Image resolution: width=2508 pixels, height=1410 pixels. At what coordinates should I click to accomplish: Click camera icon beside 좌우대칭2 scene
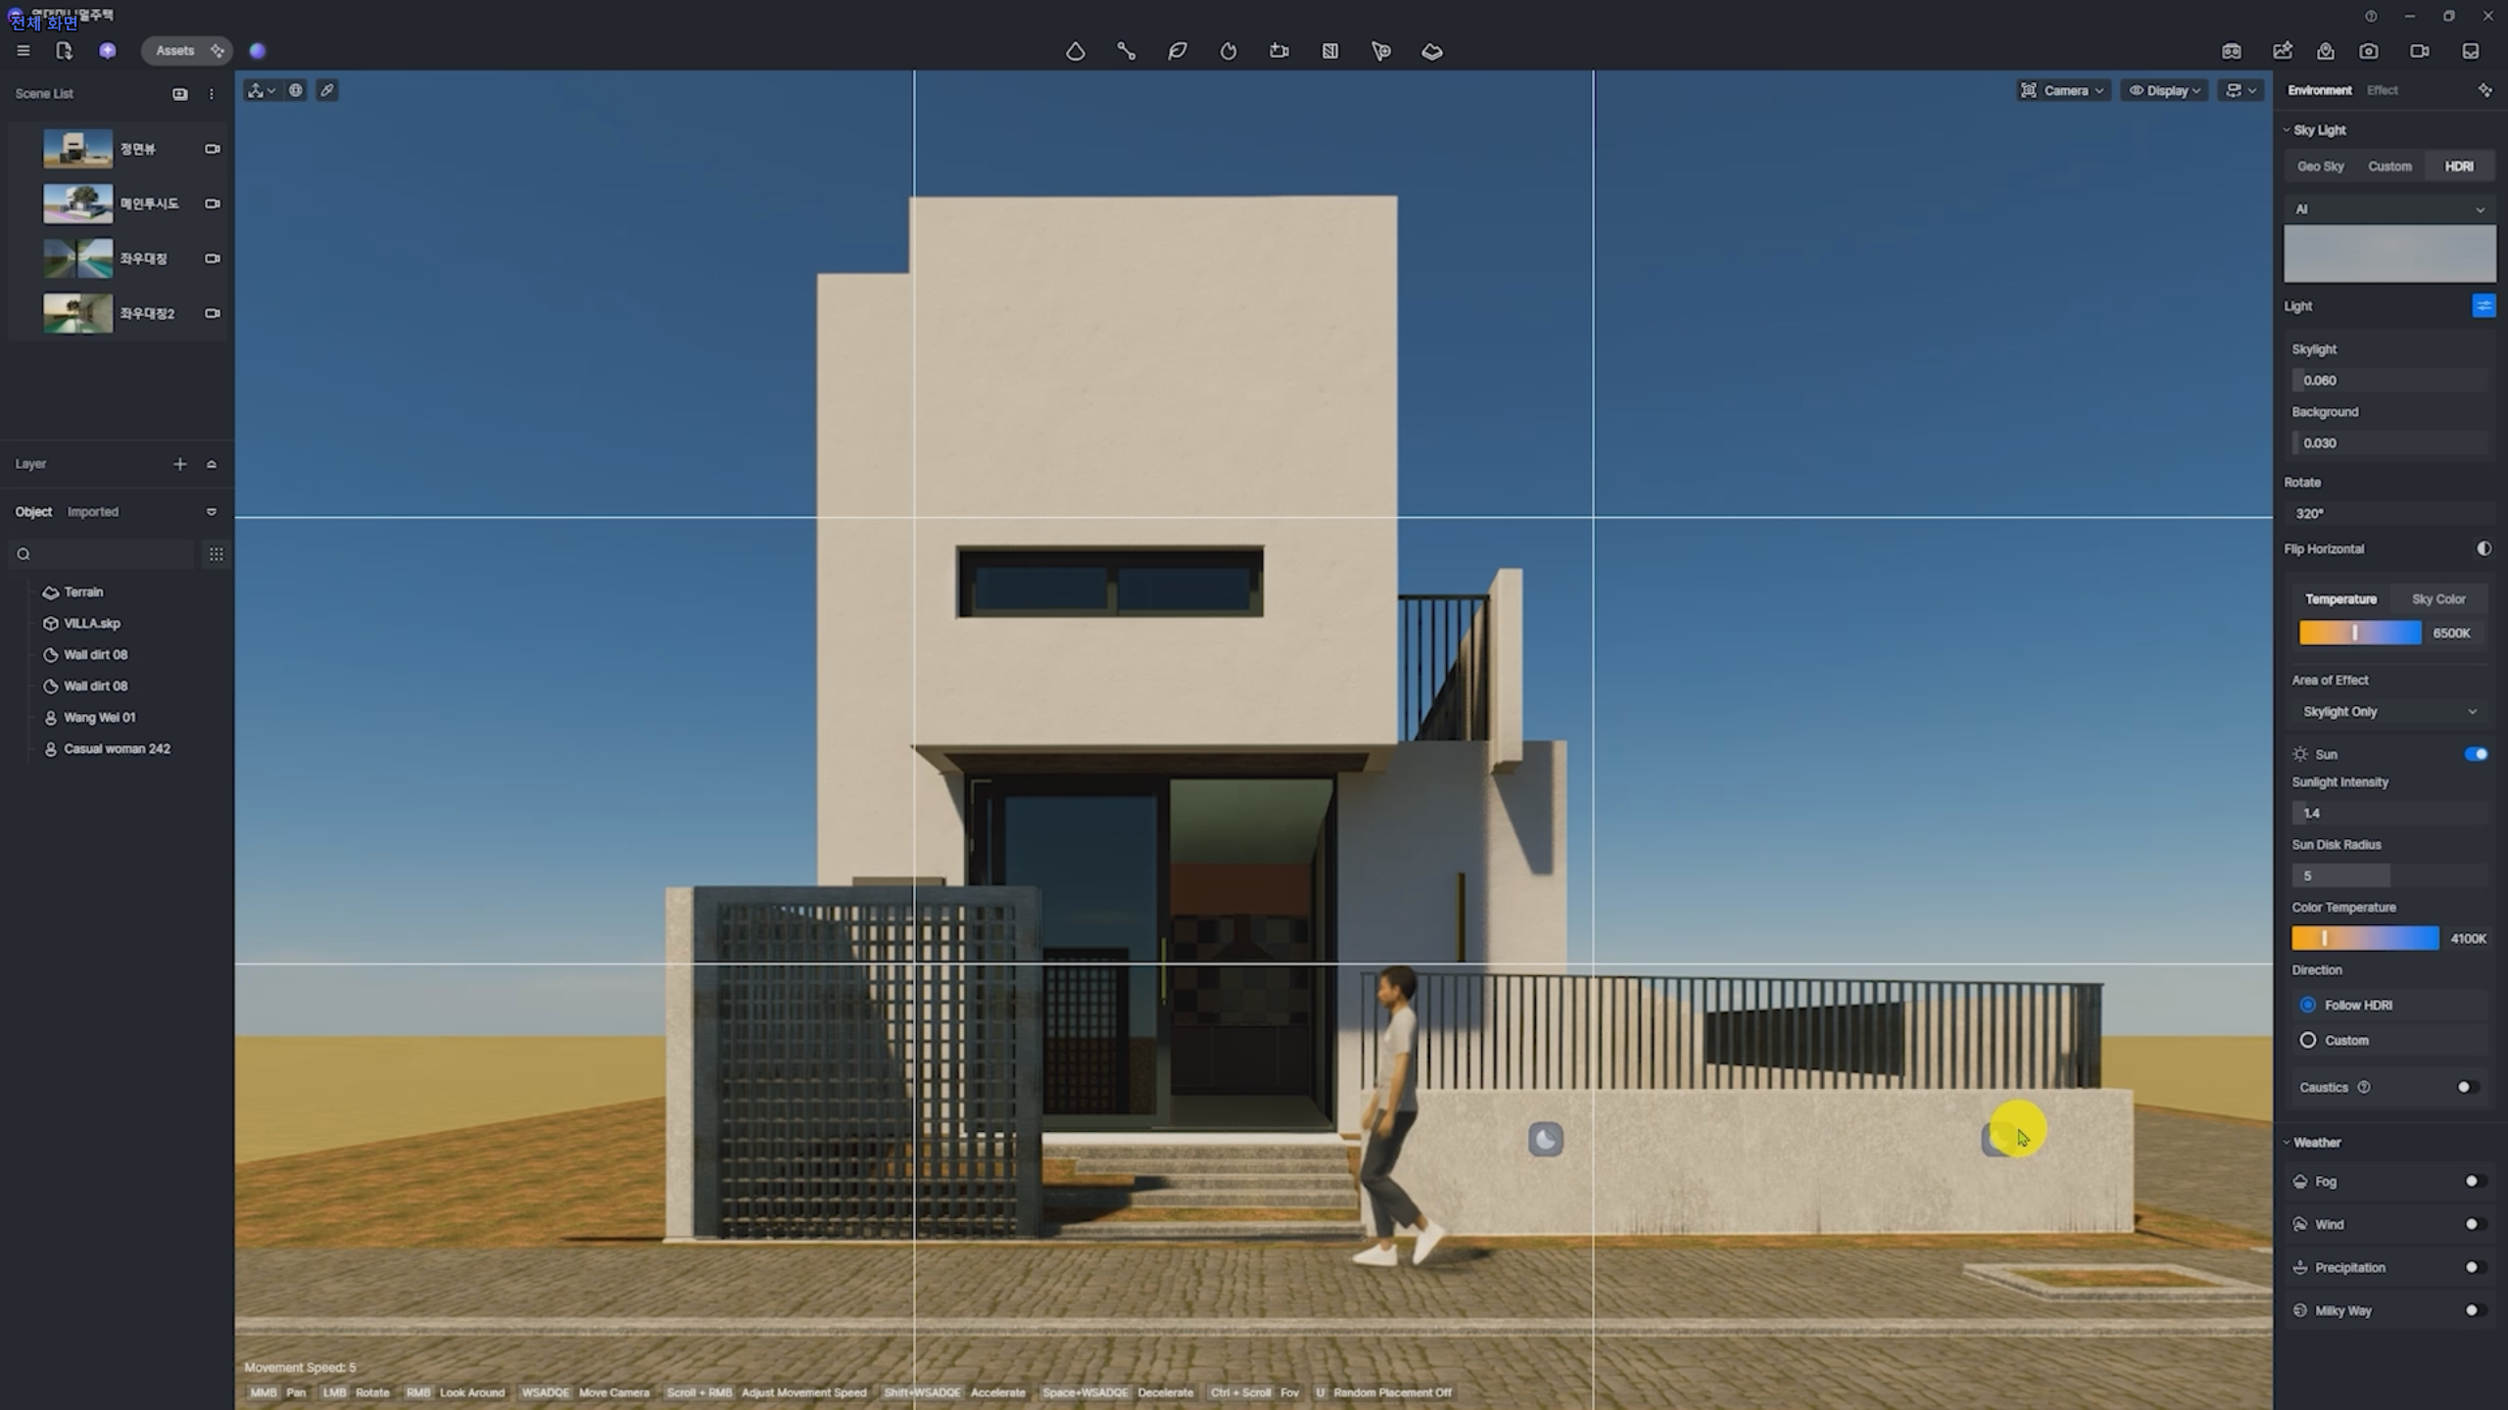[212, 313]
